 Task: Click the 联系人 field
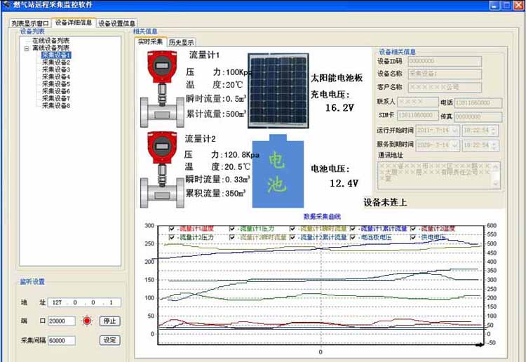click(418, 102)
